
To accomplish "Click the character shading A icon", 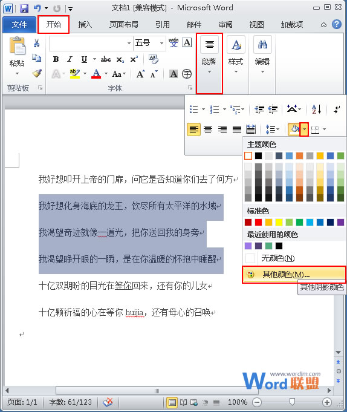I will point(173,74).
